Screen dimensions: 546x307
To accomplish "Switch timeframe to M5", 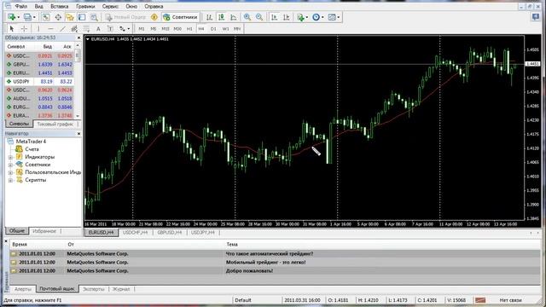I will click(x=154, y=28).
